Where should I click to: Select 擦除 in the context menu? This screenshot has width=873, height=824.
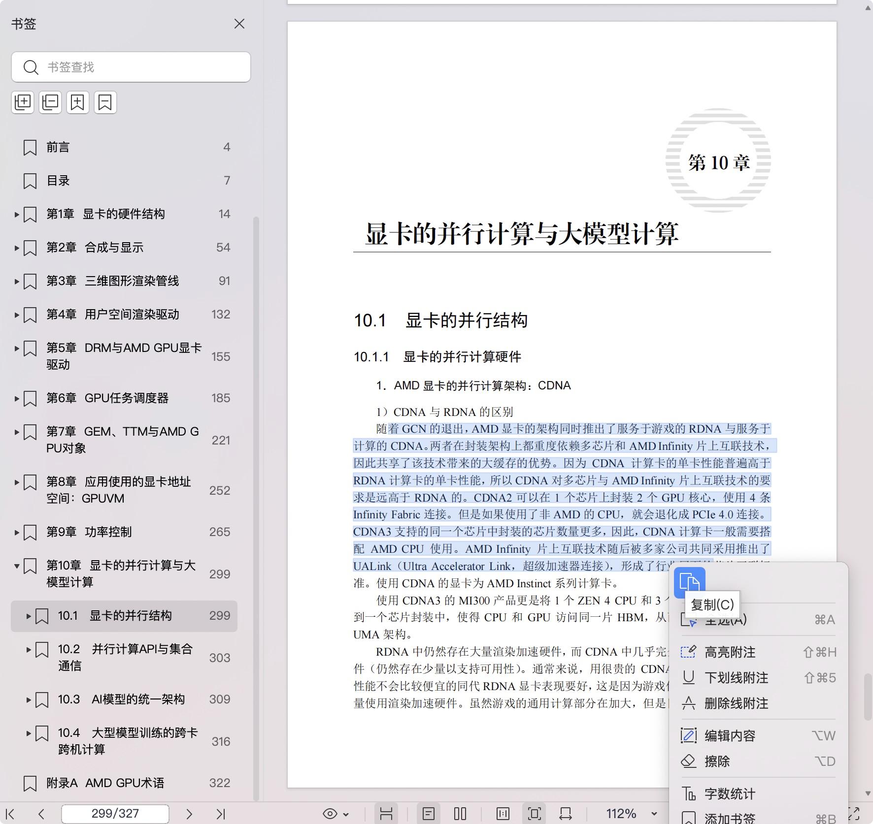tap(719, 761)
